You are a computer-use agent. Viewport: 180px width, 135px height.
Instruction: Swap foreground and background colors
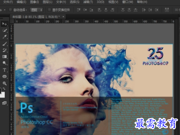[4, 88]
